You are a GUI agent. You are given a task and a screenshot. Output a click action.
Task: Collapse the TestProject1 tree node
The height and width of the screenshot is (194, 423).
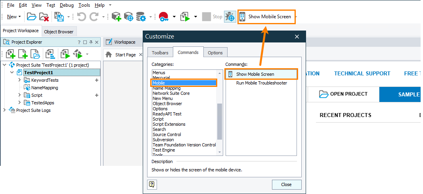12,73
